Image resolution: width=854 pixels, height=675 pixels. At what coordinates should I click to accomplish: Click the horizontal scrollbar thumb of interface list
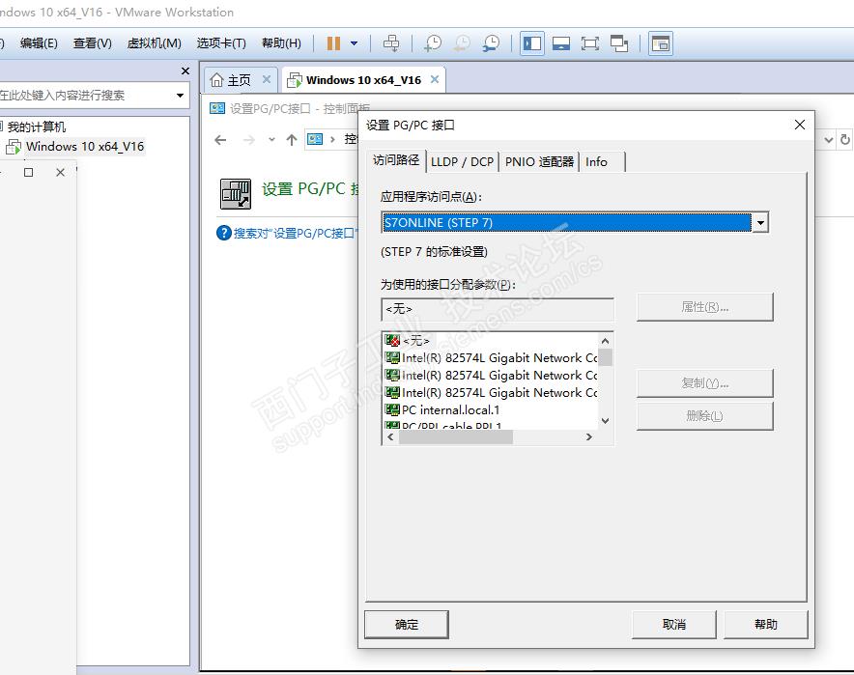pyautogui.click(x=456, y=436)
